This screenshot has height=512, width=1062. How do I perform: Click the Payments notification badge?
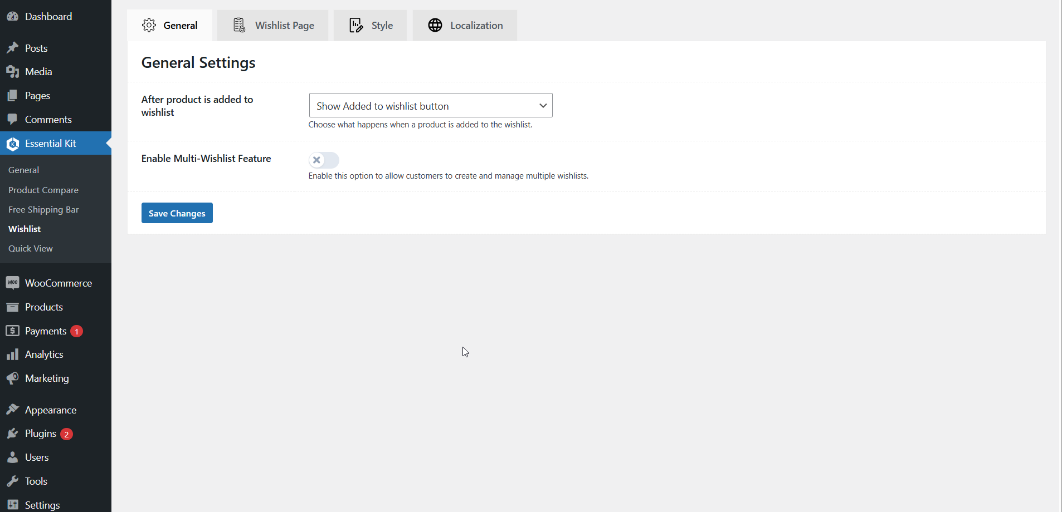point(77,332)
